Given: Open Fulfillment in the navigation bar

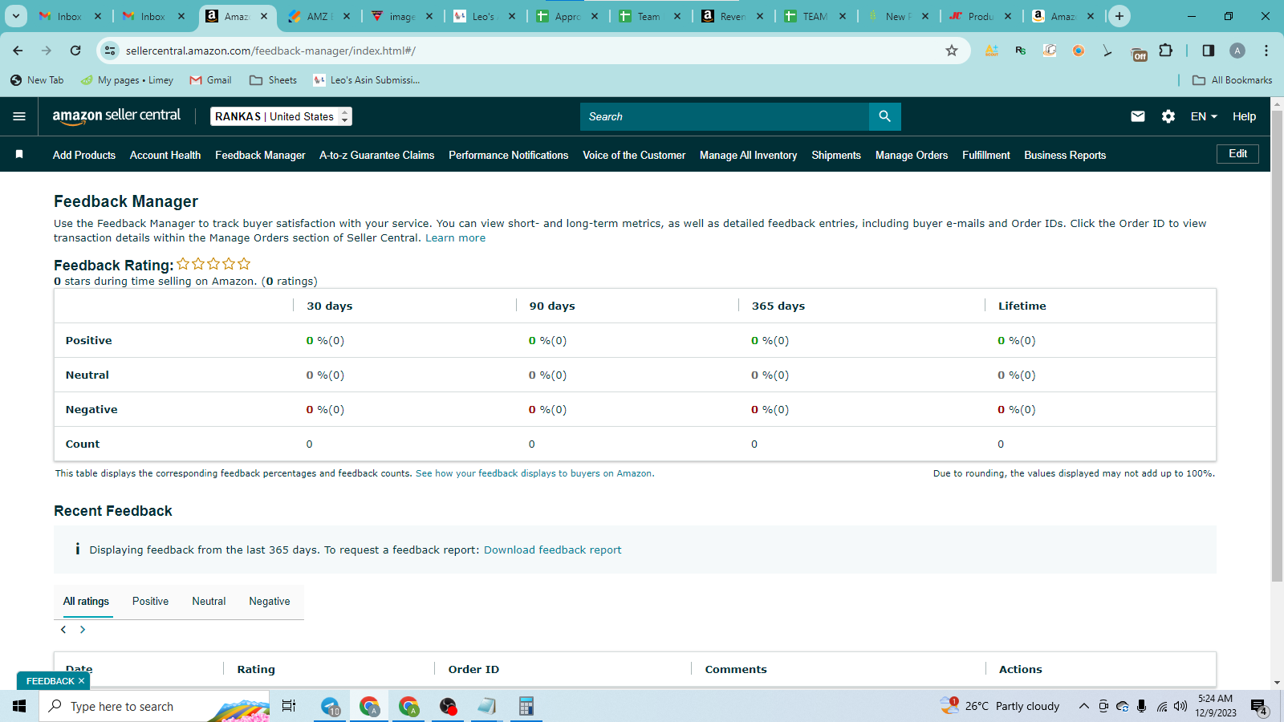Looking at the screenshot, I should (x=986, y=155).
